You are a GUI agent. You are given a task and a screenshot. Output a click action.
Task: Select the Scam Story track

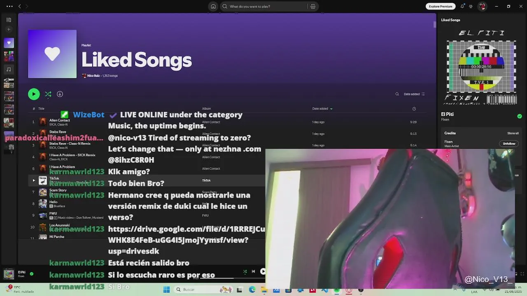[x=58, y=190]
